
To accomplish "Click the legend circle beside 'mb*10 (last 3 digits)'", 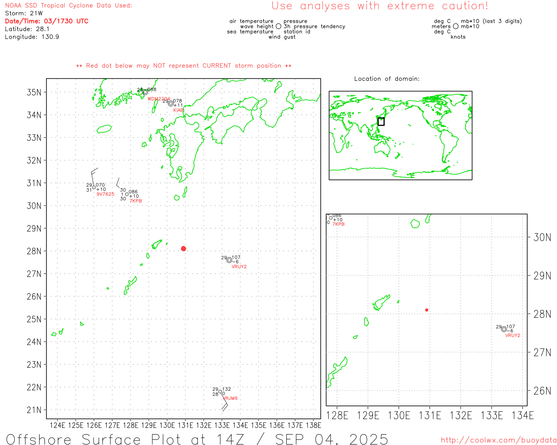I will tap(456, 26).
